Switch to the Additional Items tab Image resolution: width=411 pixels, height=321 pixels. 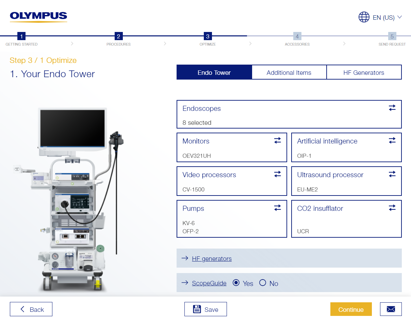click(289, 72)
